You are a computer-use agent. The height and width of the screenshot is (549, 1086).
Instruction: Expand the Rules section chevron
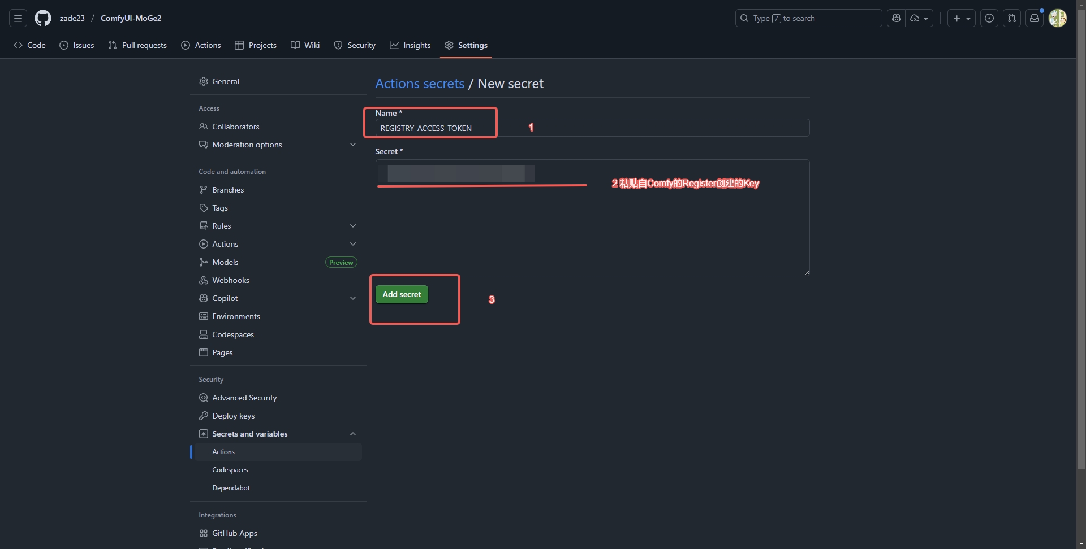point(353,226)
